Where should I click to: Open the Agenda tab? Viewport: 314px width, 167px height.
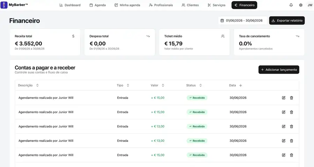(x=98, y=5)
